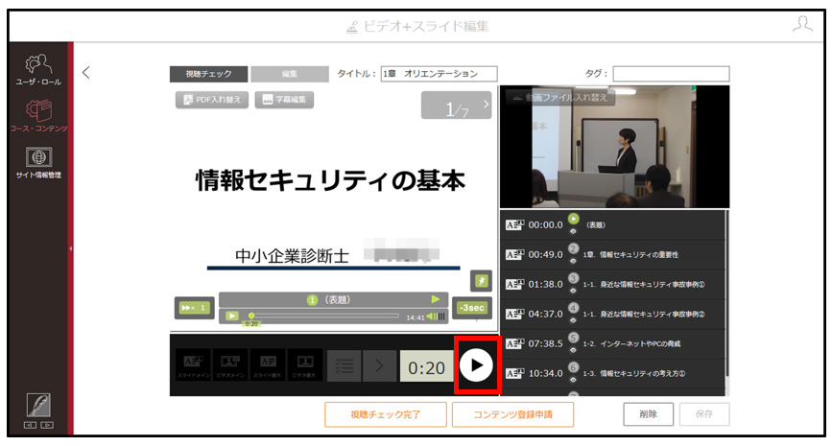
Task: Click the small green play button on seekbar
Action: (x=232, y=317)
